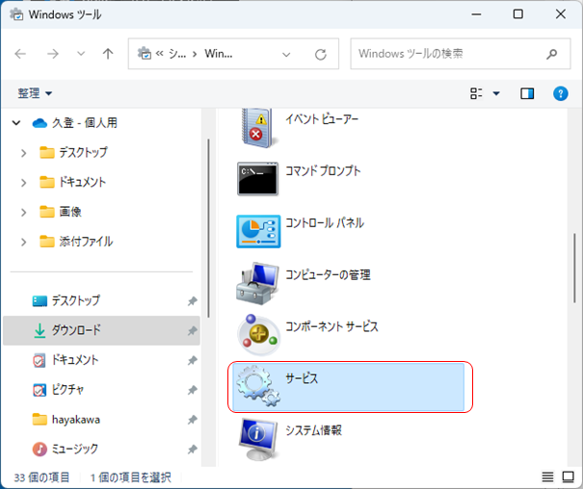This screenshot has height=489, width=583.
Task: Open the System Information (システム情報) icon
Action: pyautogui.click(x=257, y=437)
